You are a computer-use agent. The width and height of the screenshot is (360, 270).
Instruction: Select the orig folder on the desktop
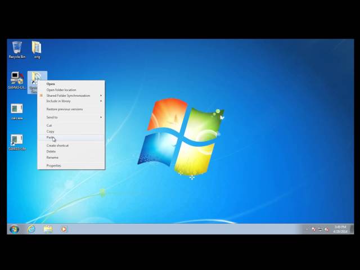37,49
